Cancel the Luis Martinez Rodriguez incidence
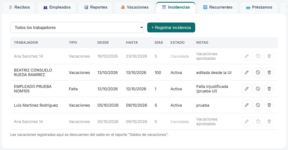Viewport: 288px width, 150px height. point(258,105)
